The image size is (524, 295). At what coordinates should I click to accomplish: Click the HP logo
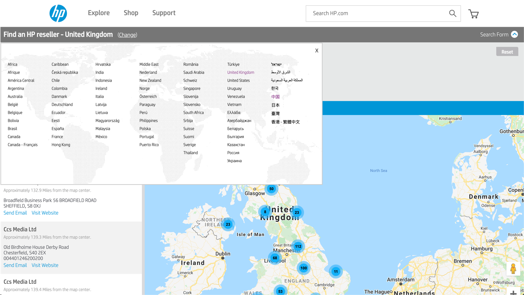(x=58, y=13)
